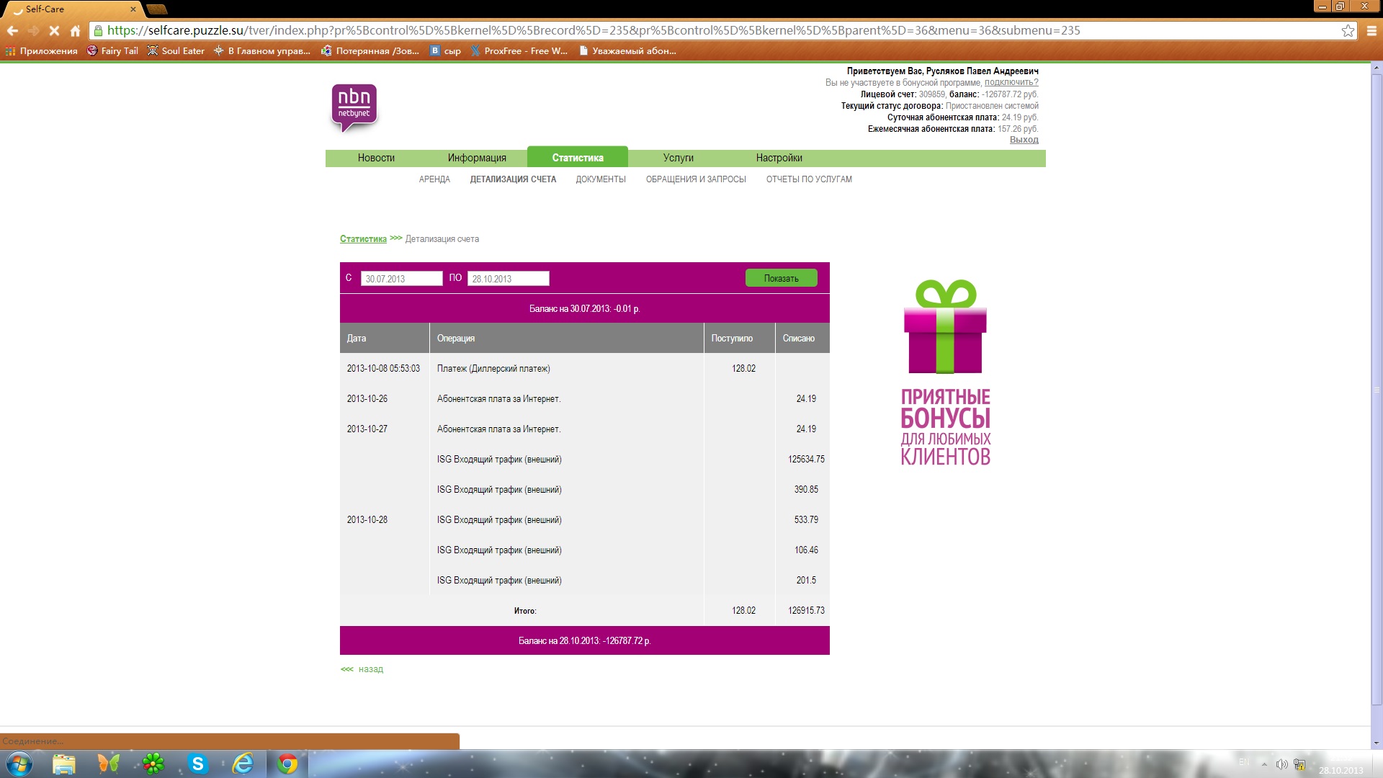Open the Soul Eater bookmark
The image size is (1383, 778).
click(176, 50)
